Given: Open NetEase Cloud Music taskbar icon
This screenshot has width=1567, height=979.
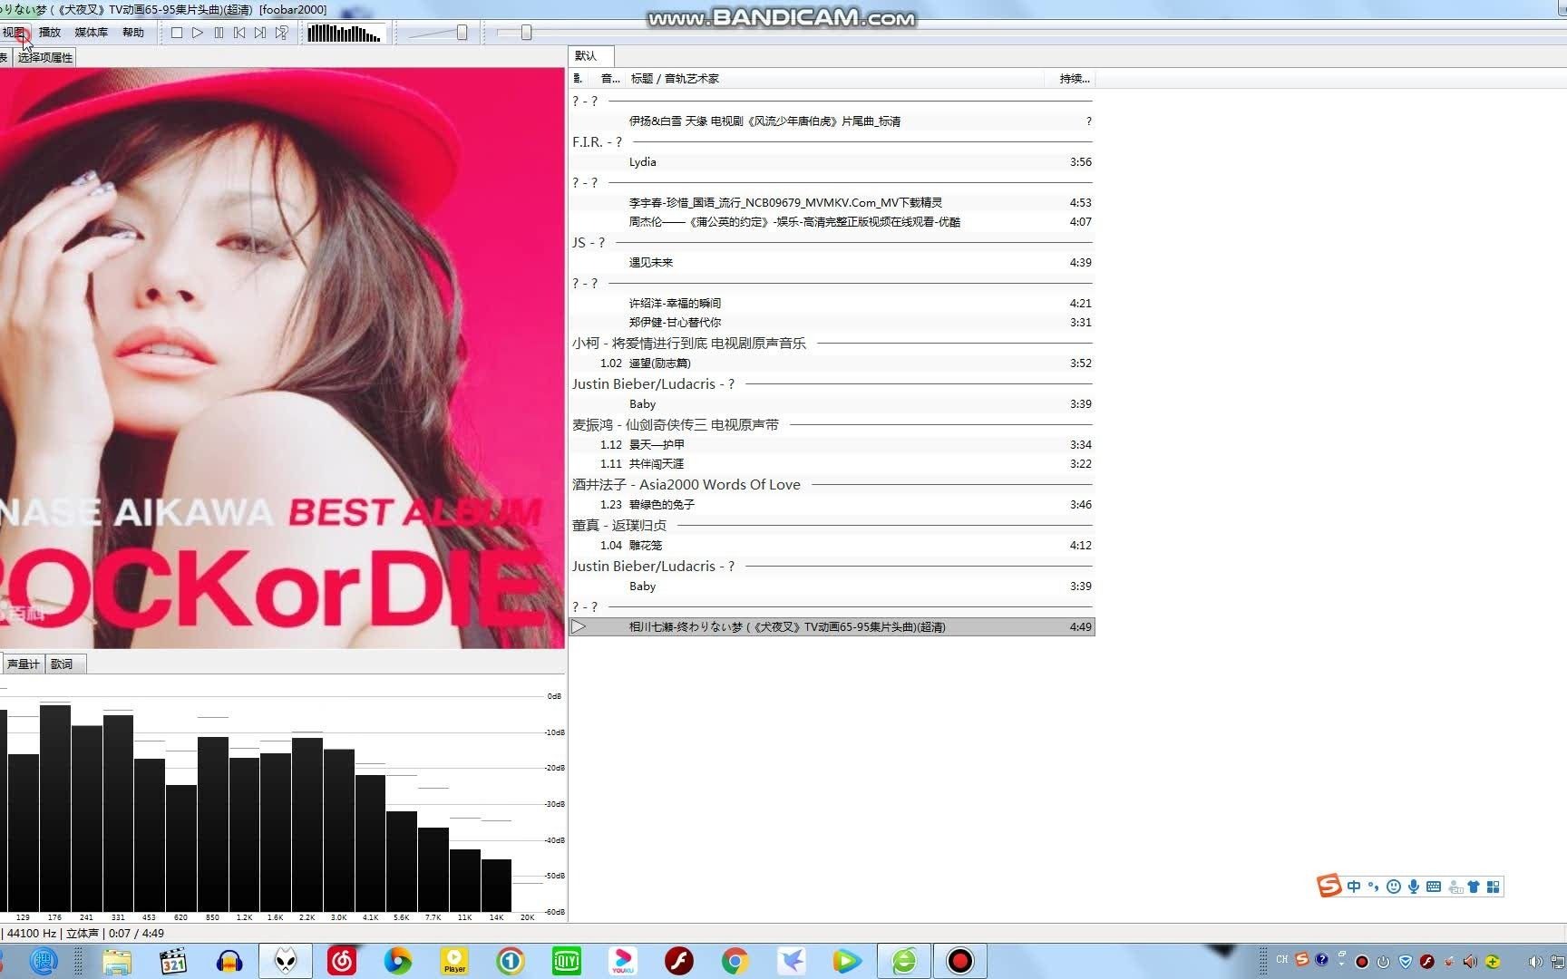Looking at the screenshot, I should click(342, 961).
